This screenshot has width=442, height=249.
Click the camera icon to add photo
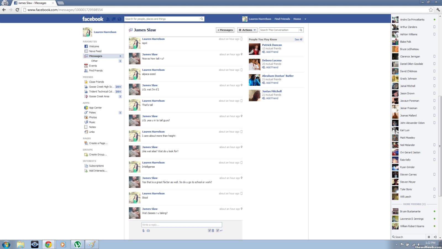(148, 230)
